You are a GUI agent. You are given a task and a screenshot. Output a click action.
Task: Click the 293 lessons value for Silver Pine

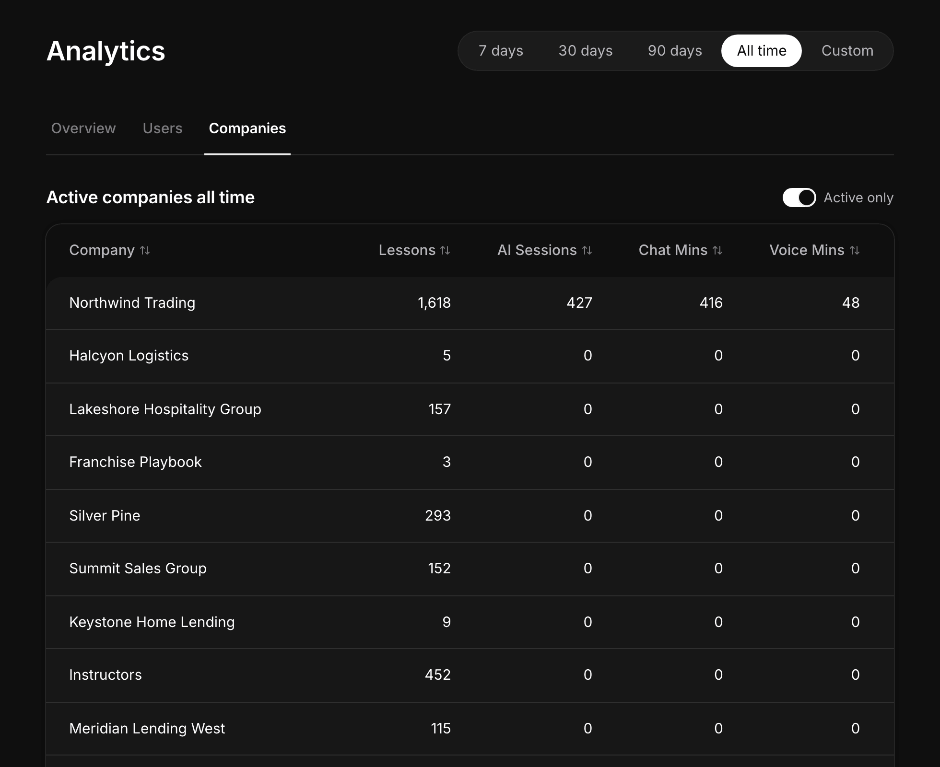438,516
